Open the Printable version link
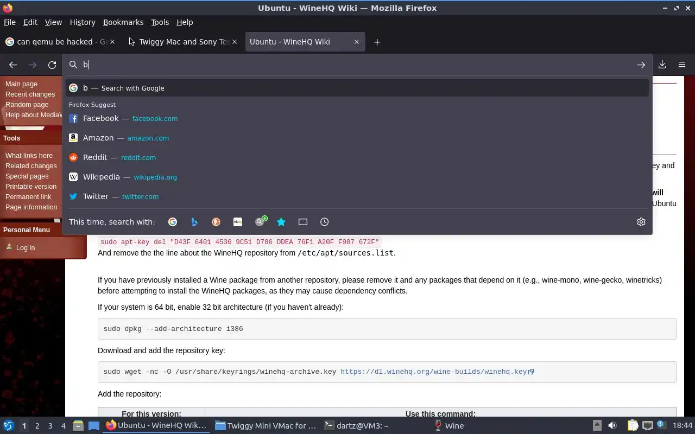The image size is (695, 434). tap(31, 187)
